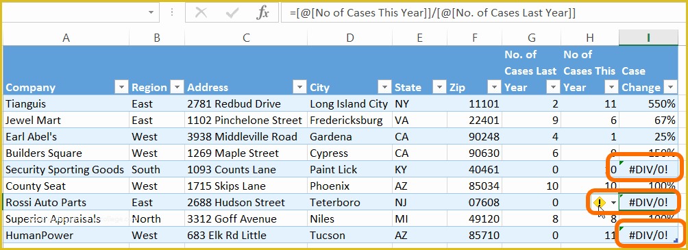This screenshot has width=688, height=250.
Task: Select column B header
Action: coord(157,38)
